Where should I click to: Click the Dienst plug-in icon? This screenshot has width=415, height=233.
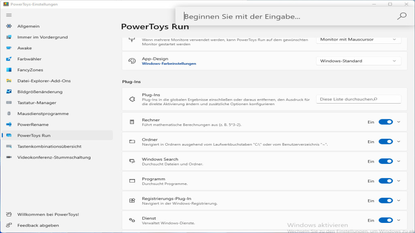(132, 220)
